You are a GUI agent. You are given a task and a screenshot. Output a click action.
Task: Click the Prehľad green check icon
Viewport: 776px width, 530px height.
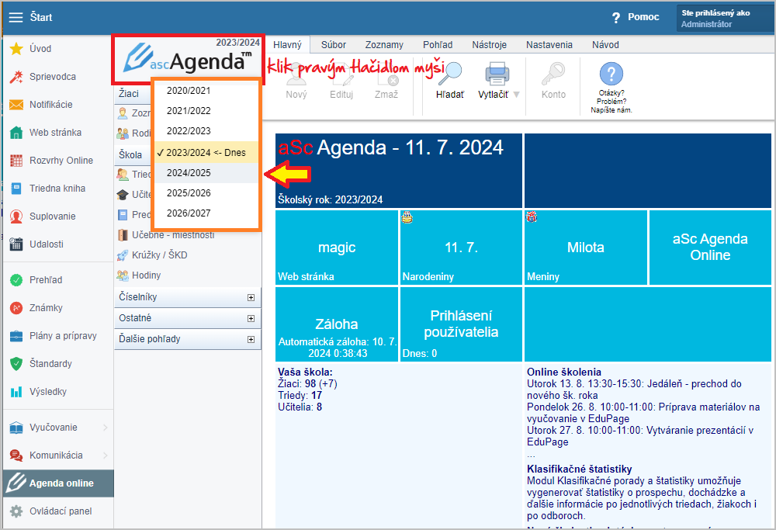tap(16, 280)
